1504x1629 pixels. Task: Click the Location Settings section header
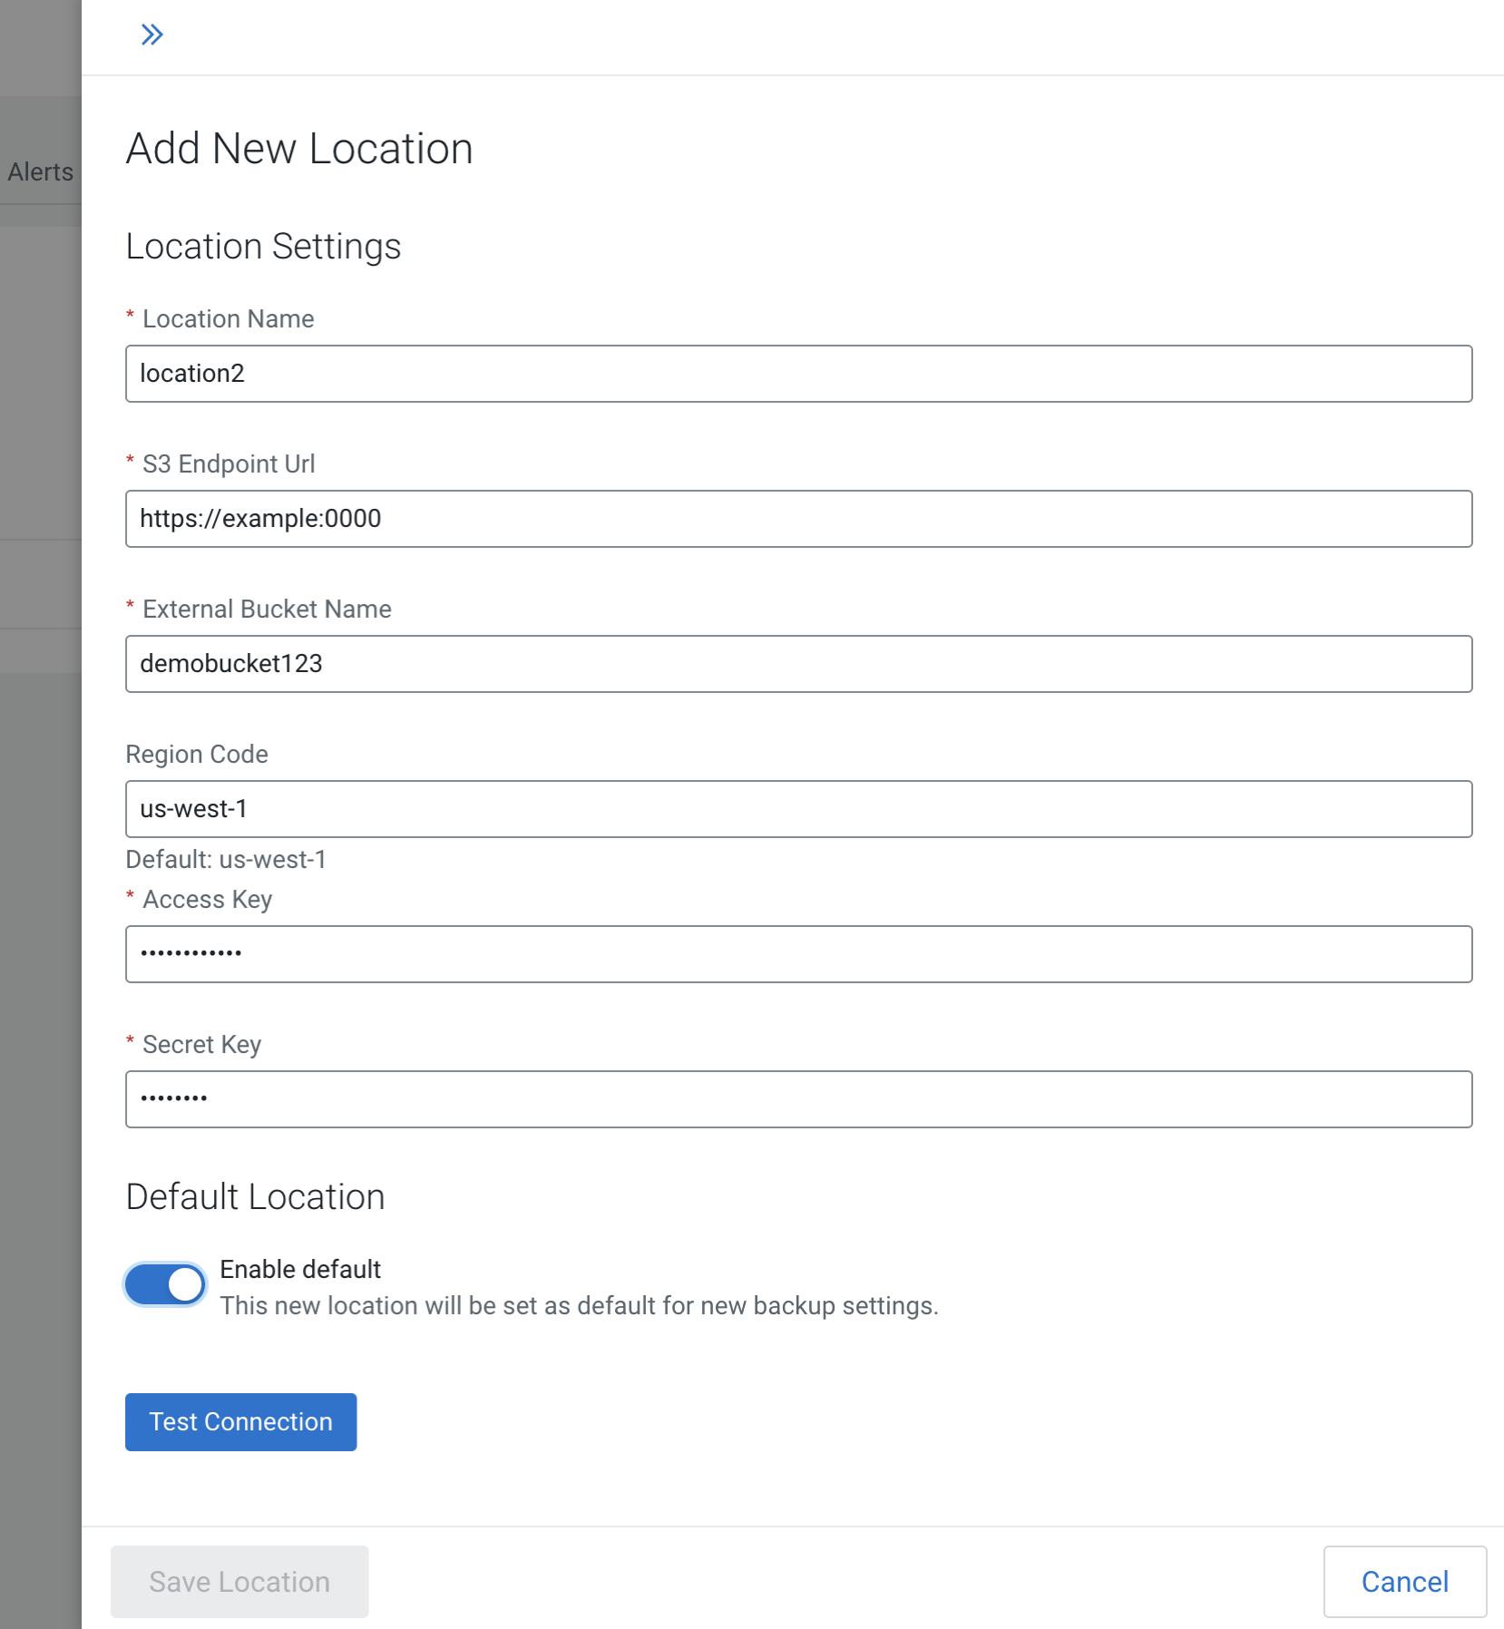[x=264, y=245]
